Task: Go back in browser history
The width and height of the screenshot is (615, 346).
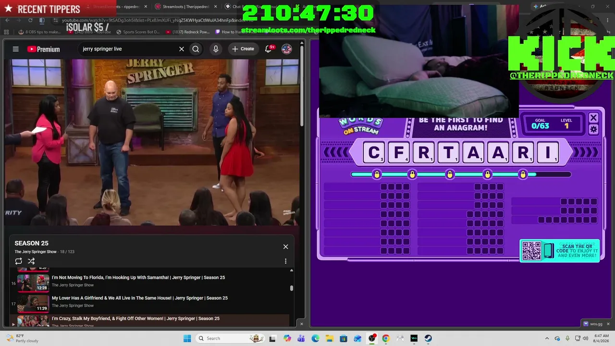Action: (x=7, y=20)
